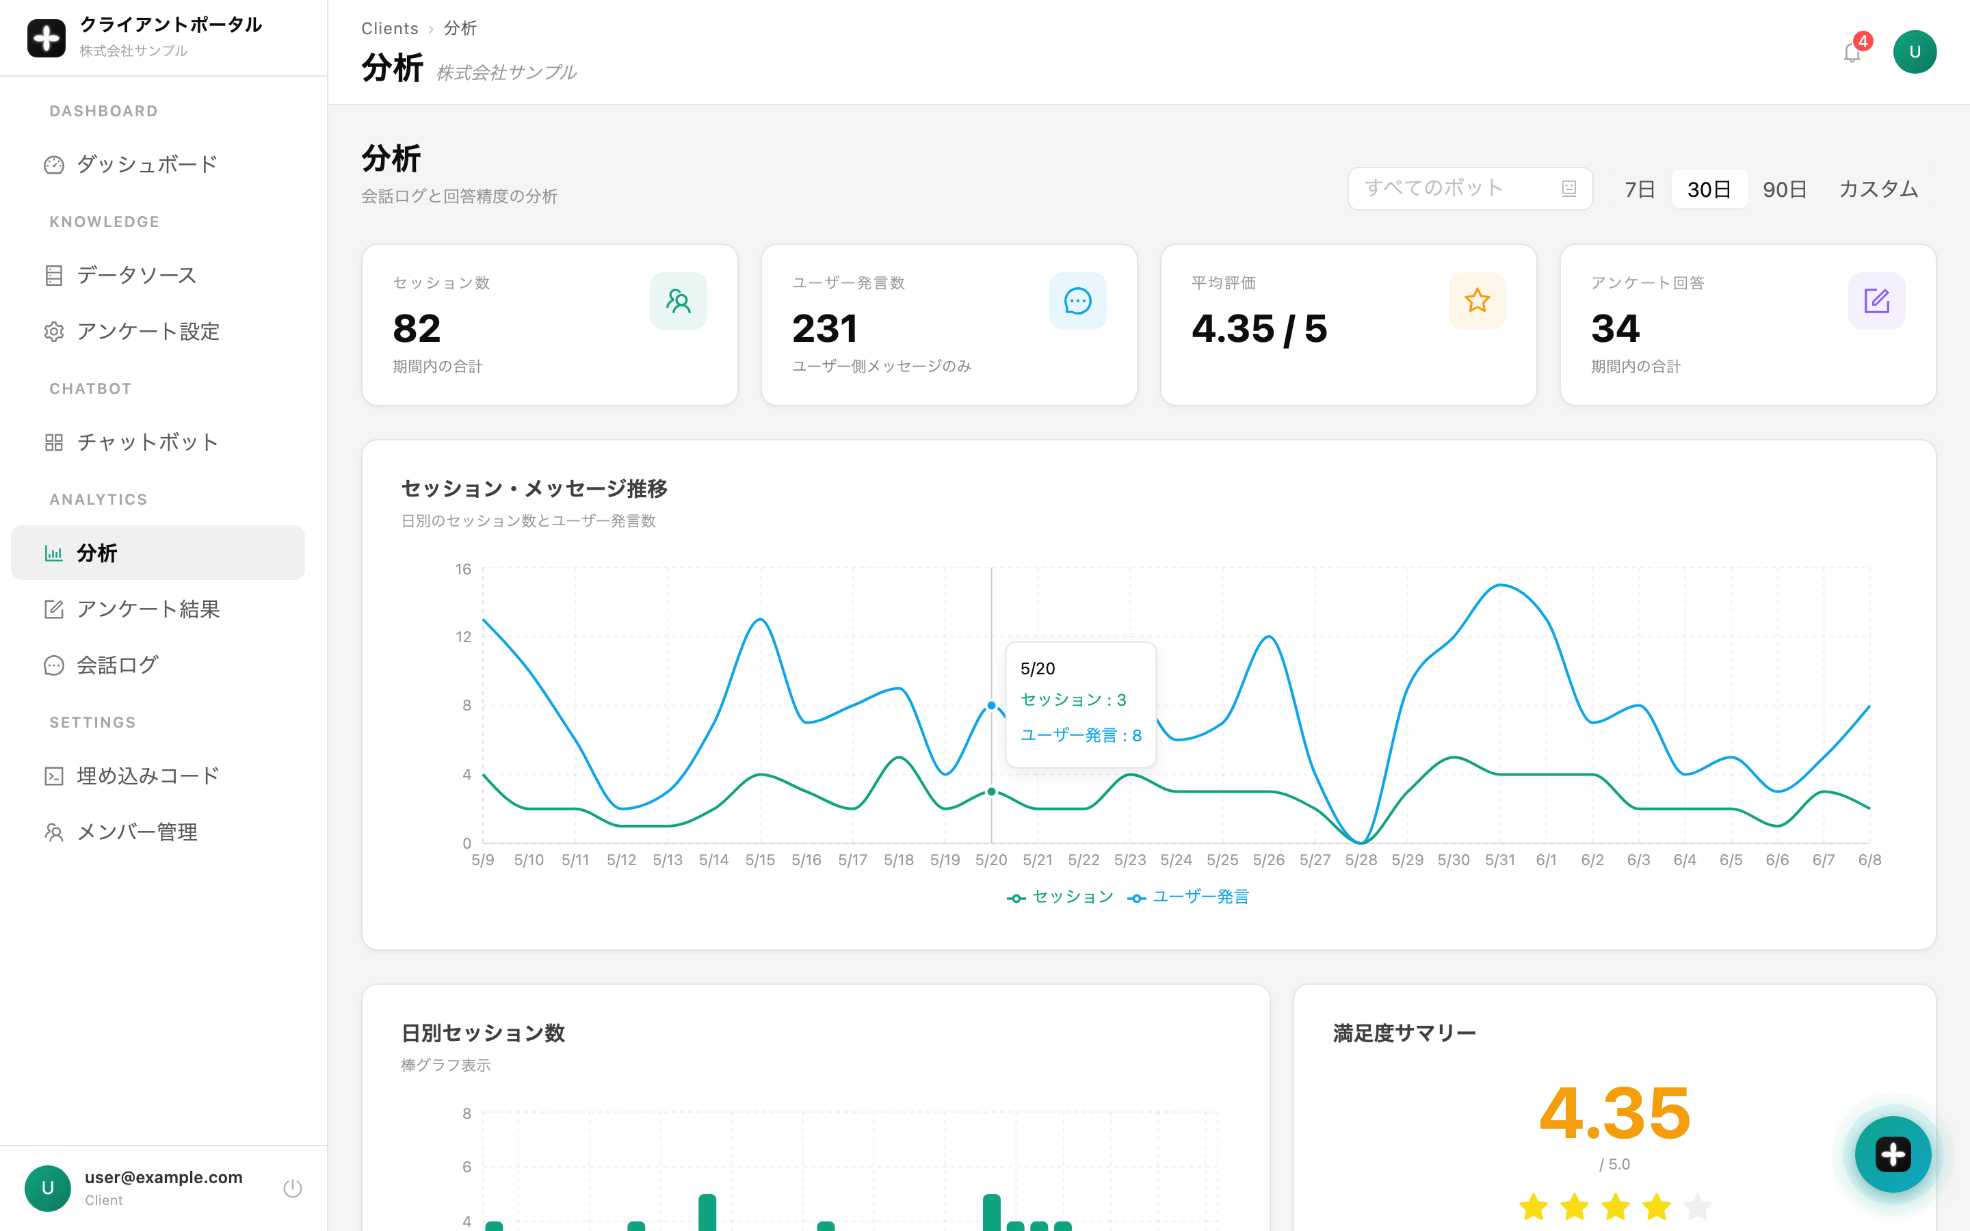Click the member management people icon
The height and width of the screenshot is (1231, 1970).
tap(54, 832)
